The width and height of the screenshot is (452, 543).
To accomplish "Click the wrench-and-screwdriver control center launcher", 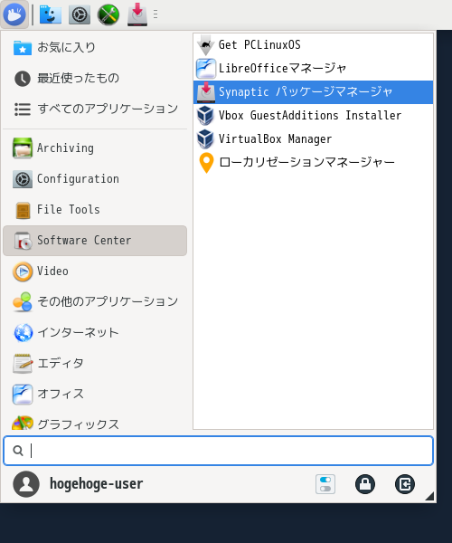I will [108, 14].
